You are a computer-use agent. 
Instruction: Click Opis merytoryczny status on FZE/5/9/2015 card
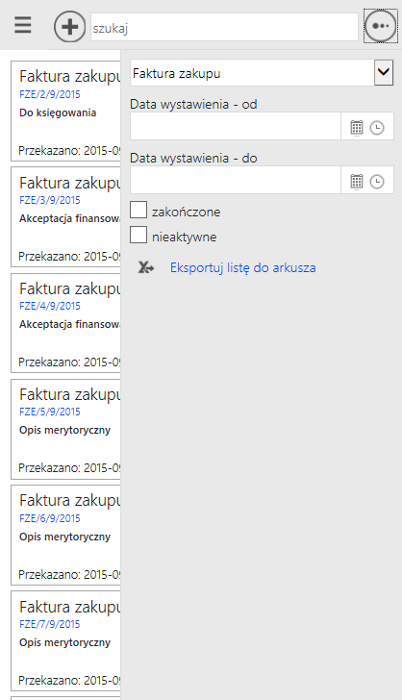click(x=64, y=431)
